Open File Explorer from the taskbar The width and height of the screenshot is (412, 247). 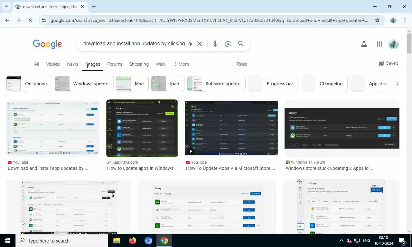[117, 241]
